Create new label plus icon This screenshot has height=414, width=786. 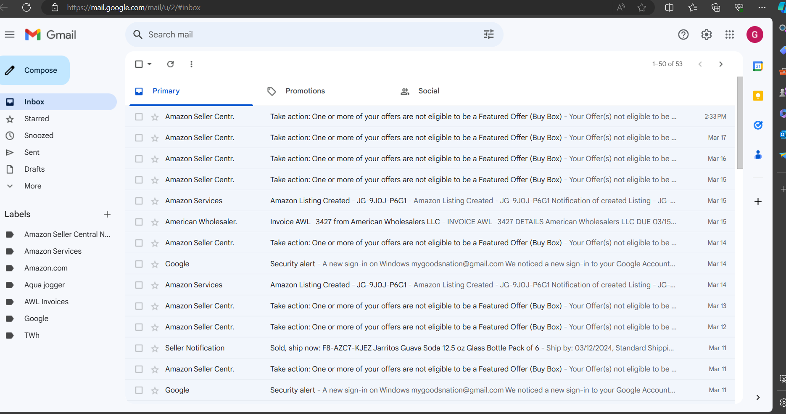107,214
